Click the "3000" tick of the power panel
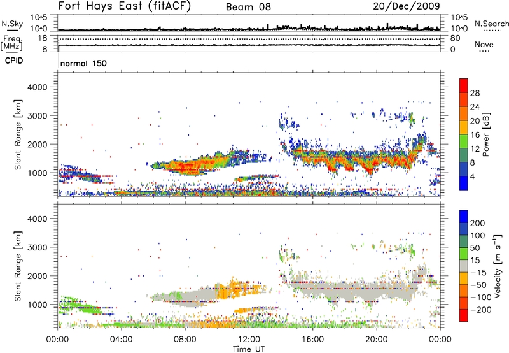Screen dimensions: 509x353 (x=37, y=116)
